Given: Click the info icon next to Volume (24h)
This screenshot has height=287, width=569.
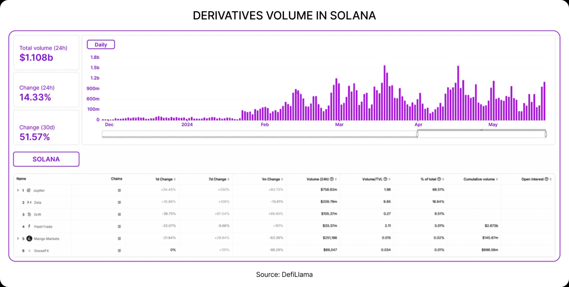Looking at the screenshot, I should (331, 179).
